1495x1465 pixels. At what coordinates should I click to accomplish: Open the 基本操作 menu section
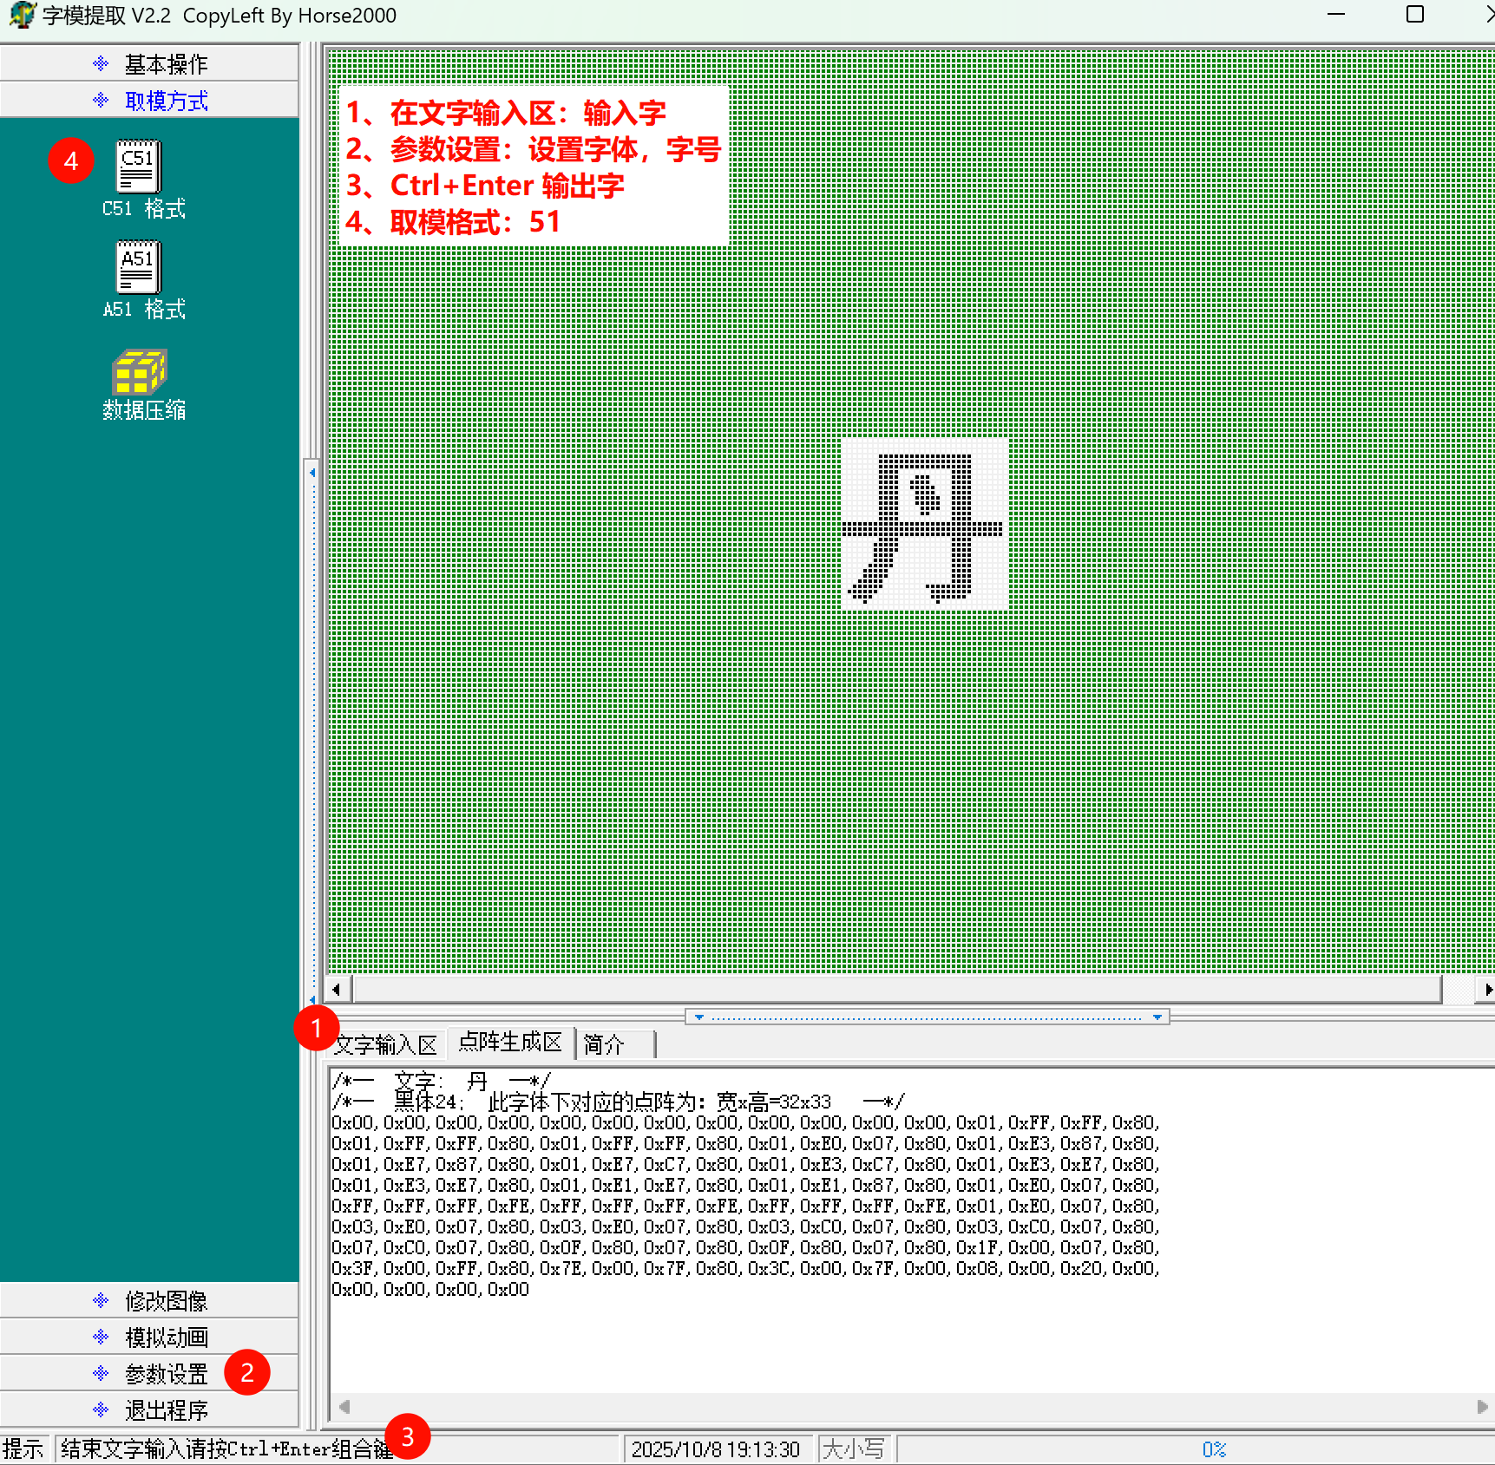pos(149,64)
